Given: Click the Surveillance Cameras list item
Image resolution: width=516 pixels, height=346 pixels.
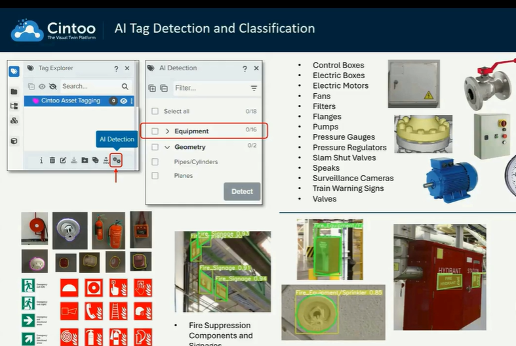Looking at the screenshot, I should point(353,179).
